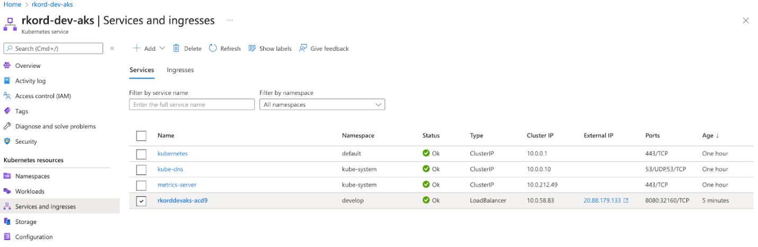
Task: Open external IP link icon for 20.88.179.133
Action: click(626, 201)
